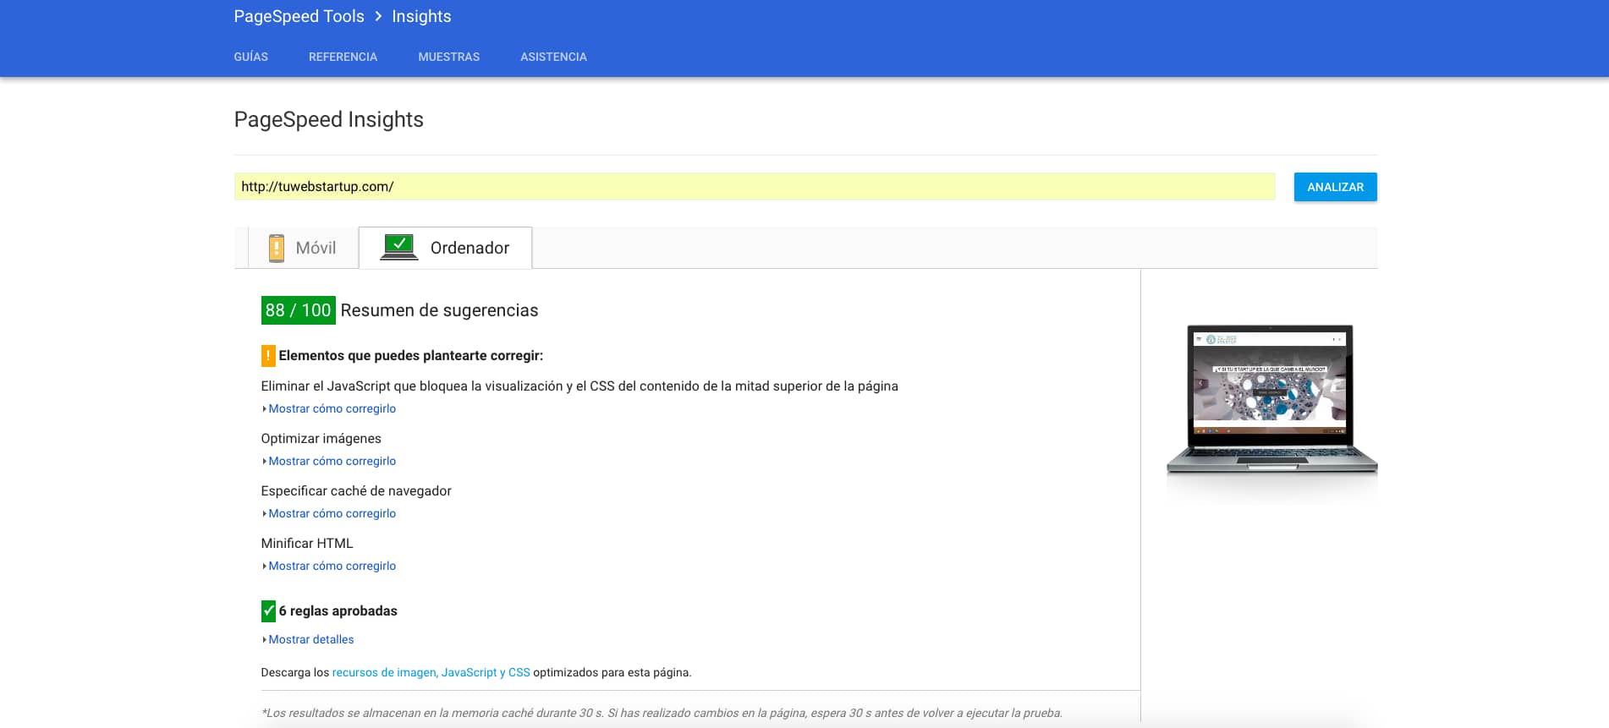The width and height of the screenshot is (1609, 728).
Task: Click the 'Eliminar el JavaScript que bloquea' rule title
Action: (x=579, y=386)
